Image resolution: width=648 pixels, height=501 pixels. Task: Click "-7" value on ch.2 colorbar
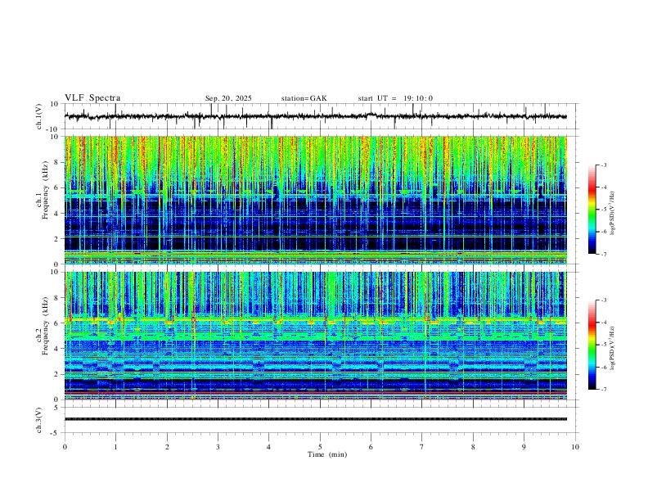604,390
